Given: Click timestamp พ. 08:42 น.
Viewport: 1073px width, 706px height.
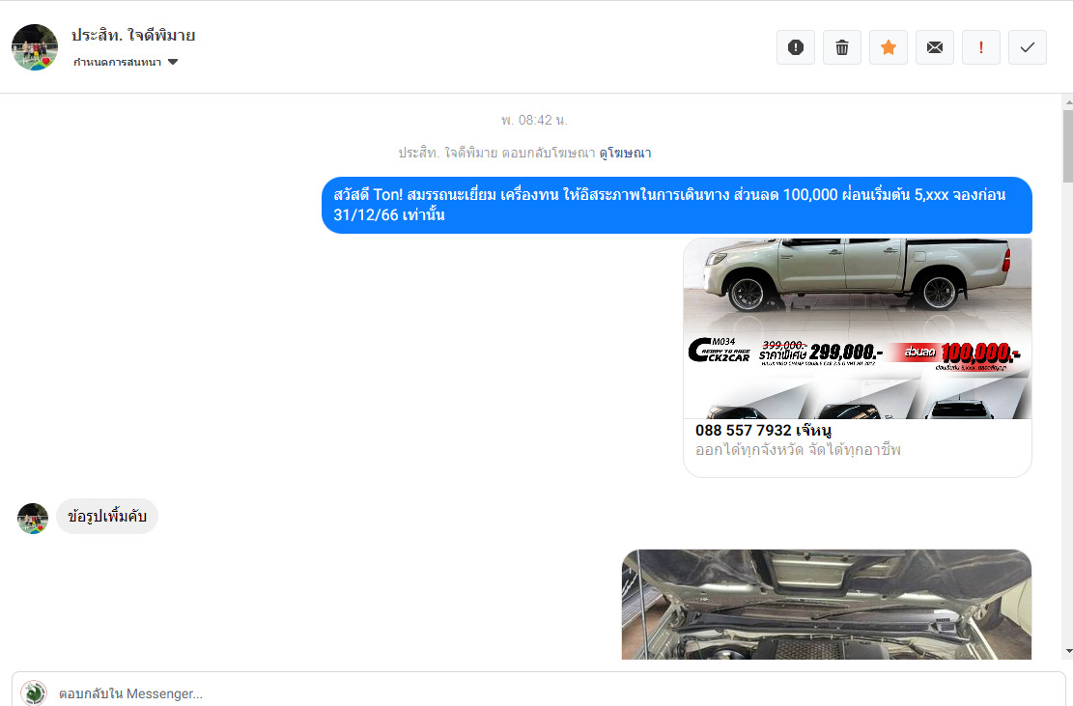Looking at the screenshot, I should pyautogui.click(x=534, y=121).
